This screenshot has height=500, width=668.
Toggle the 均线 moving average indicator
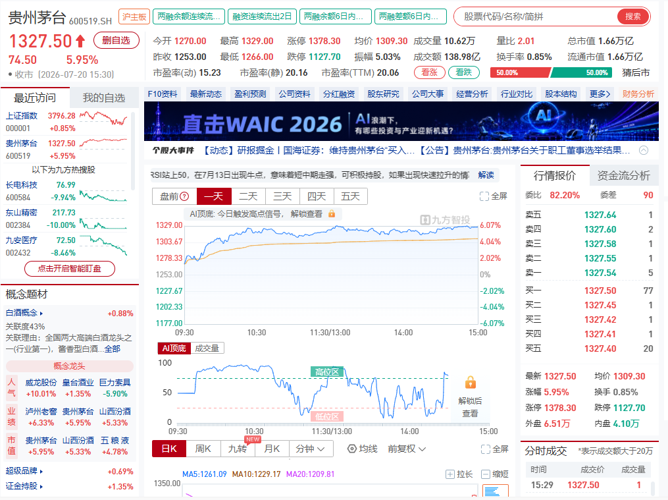362,449
